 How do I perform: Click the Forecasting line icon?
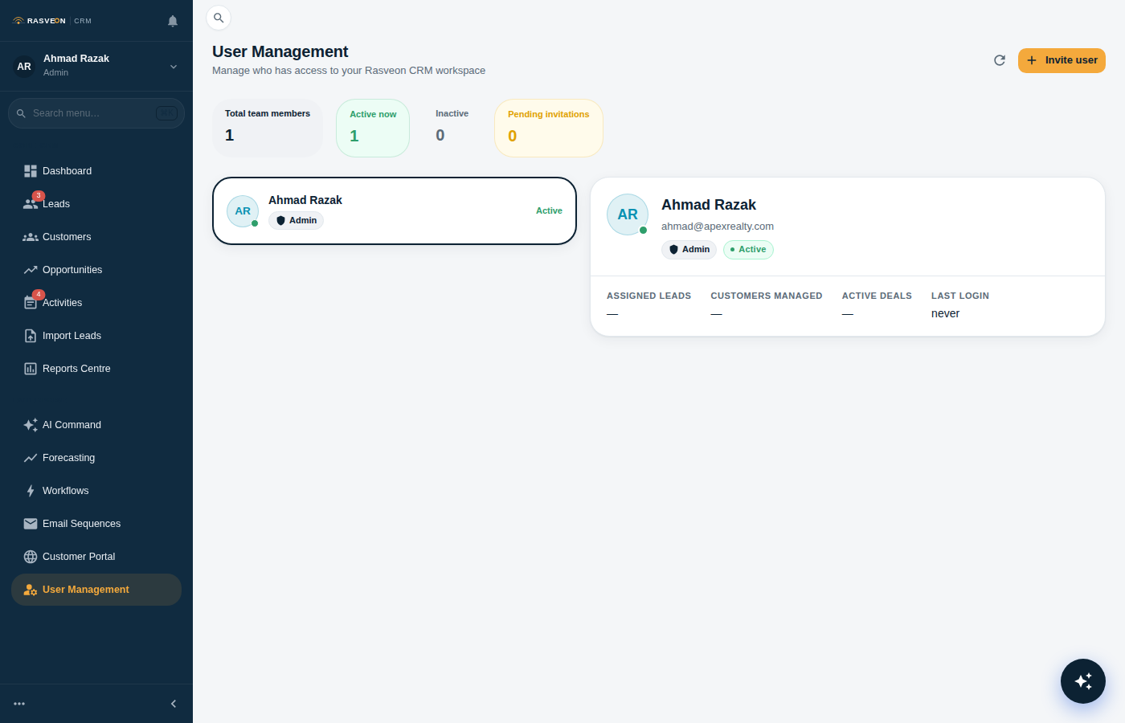31,458
